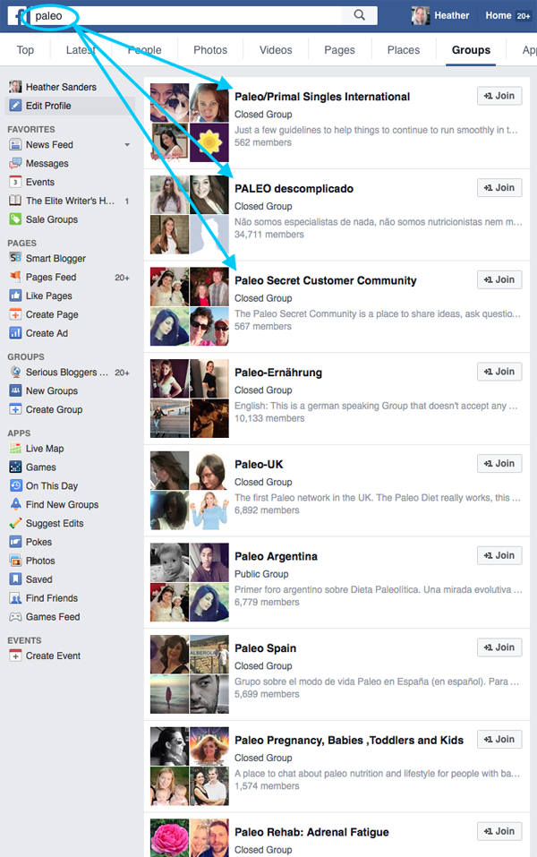Click the Create Group plus icon

click(x=15, y=409)
